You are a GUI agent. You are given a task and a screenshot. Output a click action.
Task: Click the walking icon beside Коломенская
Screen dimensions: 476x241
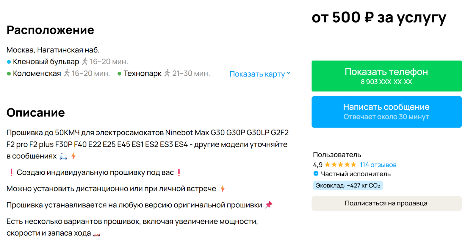(x=67, y=73)
